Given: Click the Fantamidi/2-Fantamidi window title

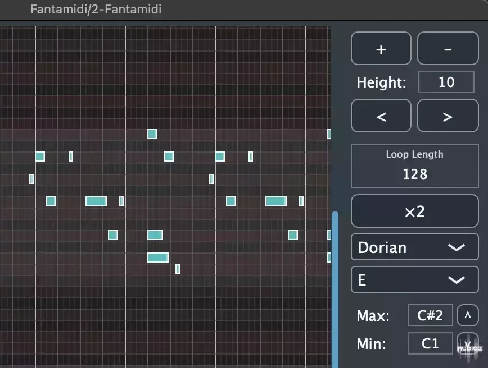Looking at the screenshot, I should [96, 10].
